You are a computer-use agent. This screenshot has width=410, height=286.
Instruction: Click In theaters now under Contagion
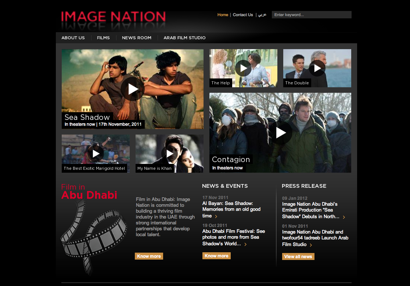click(227, 168)
